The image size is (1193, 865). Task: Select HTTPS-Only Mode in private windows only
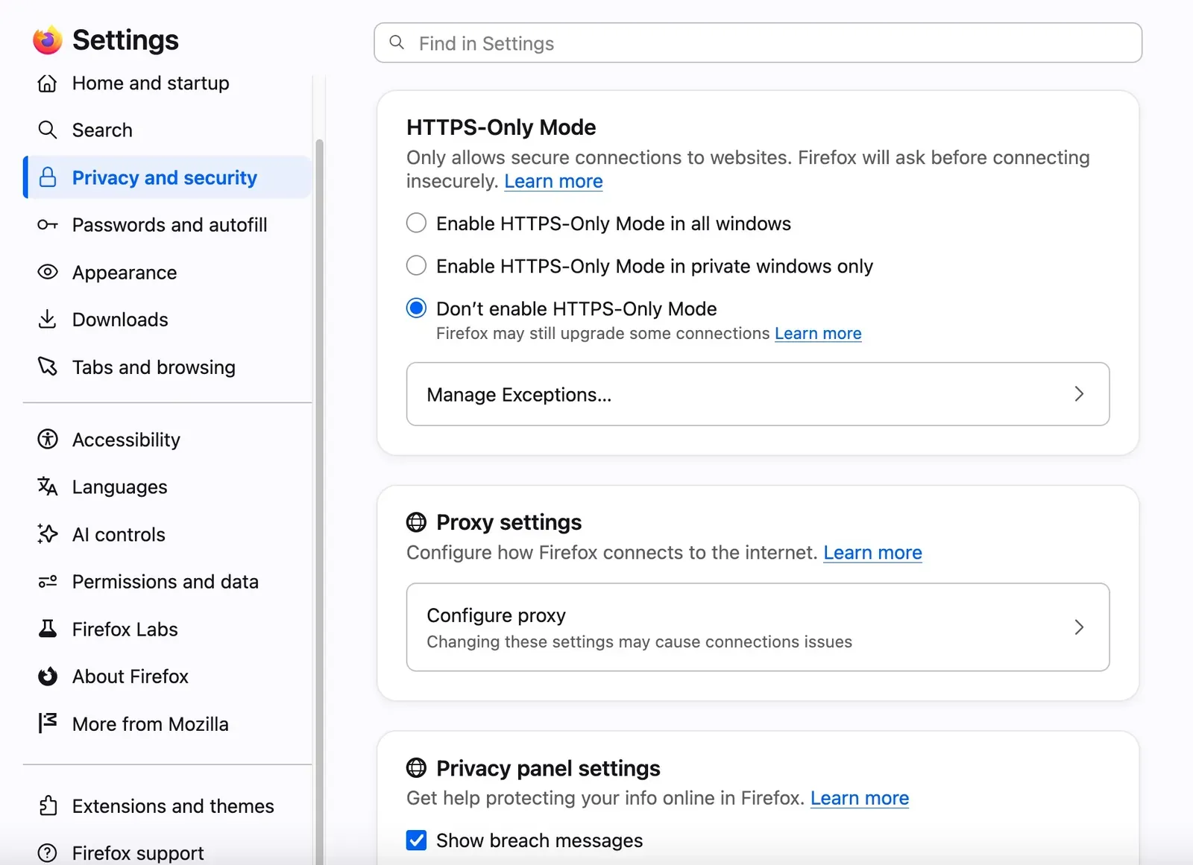click(x=416, y=266)
